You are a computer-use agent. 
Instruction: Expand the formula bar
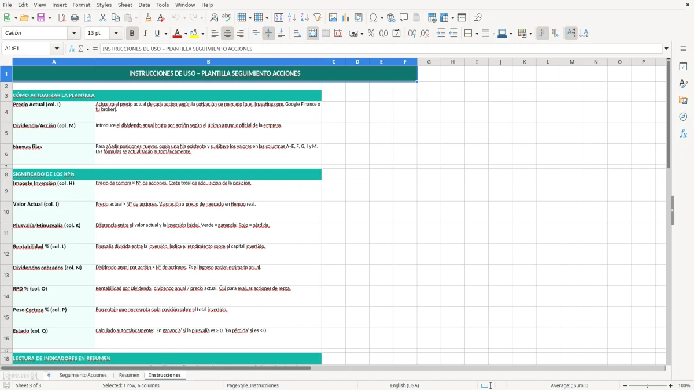point(666,49)
